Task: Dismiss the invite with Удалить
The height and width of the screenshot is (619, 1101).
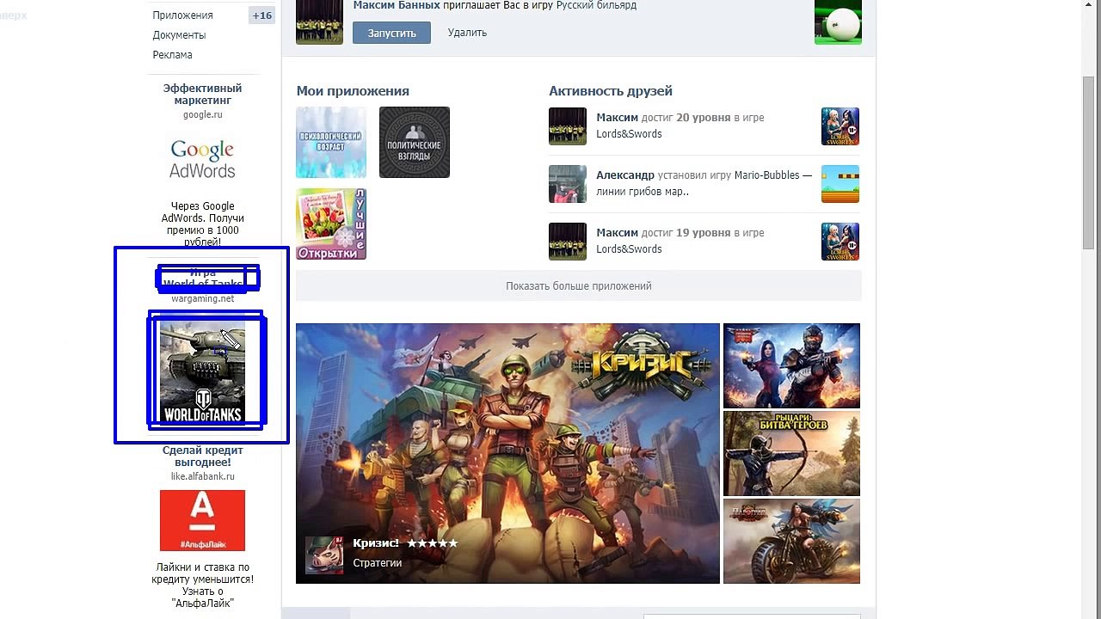Action: 467,33
